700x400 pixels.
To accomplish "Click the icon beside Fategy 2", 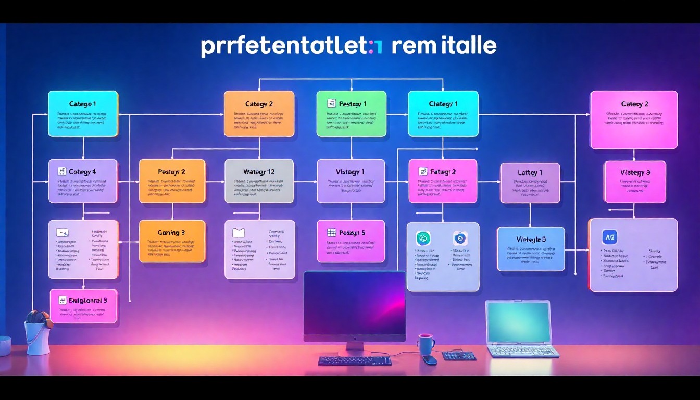I will click(x=422, y=171).
